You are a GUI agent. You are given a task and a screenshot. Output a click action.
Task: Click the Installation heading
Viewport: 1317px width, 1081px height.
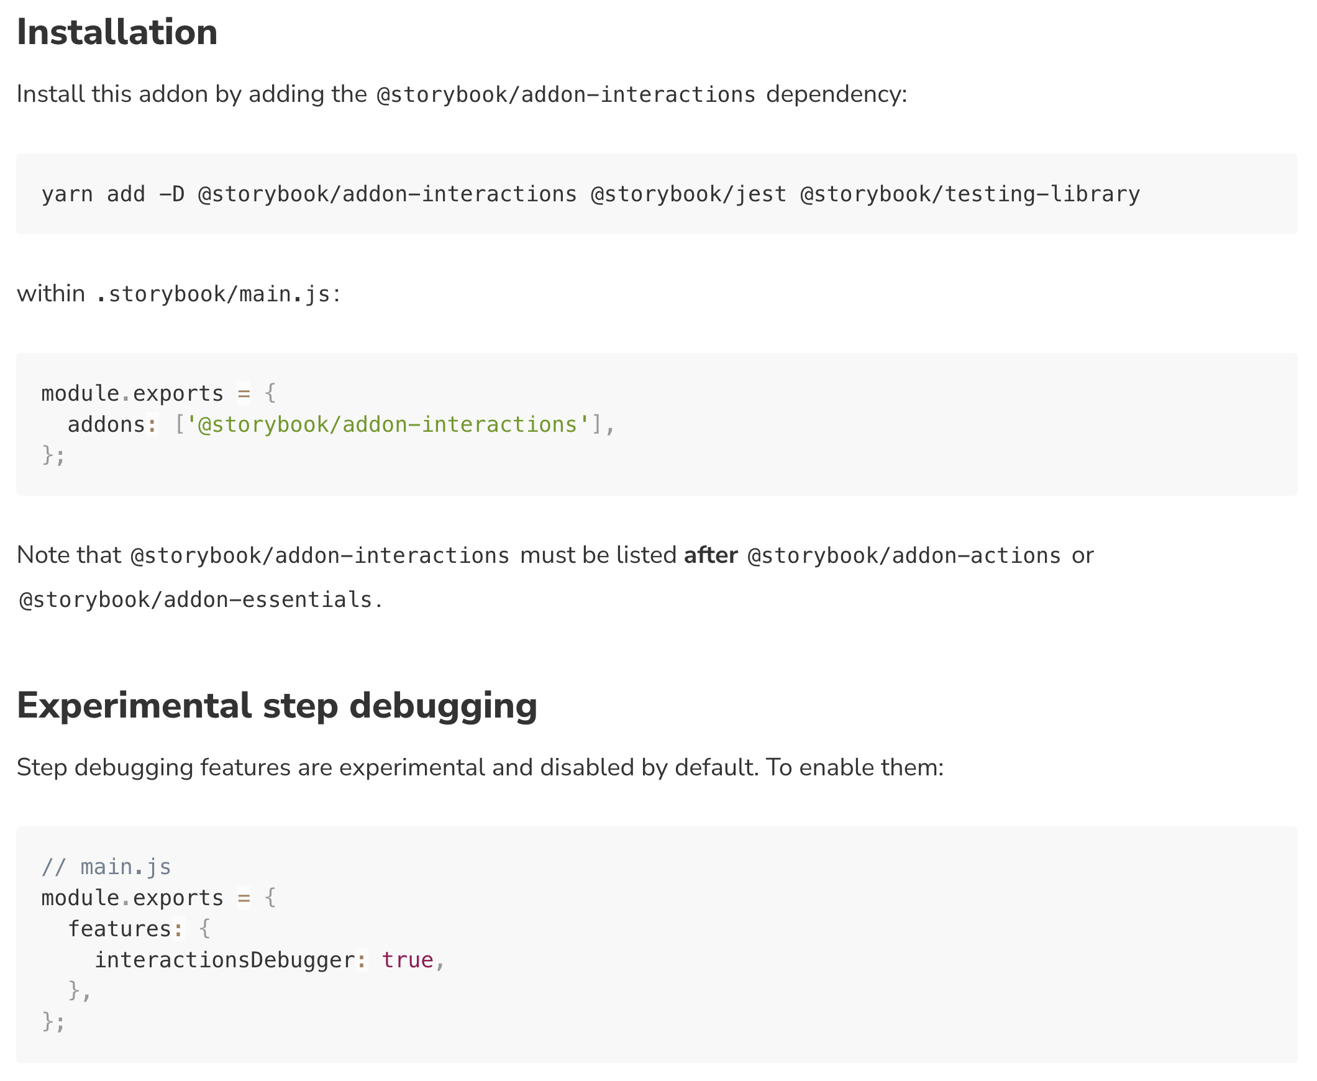pos(117,32)
